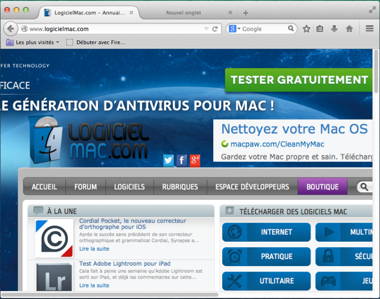Open the UTILITAIRE software category button

coord(266,281)
